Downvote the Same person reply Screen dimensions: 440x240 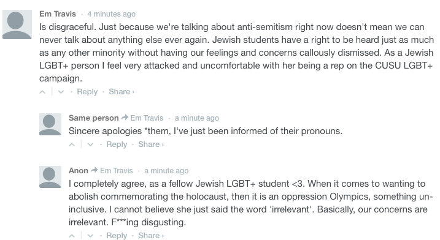pos(90,144)
